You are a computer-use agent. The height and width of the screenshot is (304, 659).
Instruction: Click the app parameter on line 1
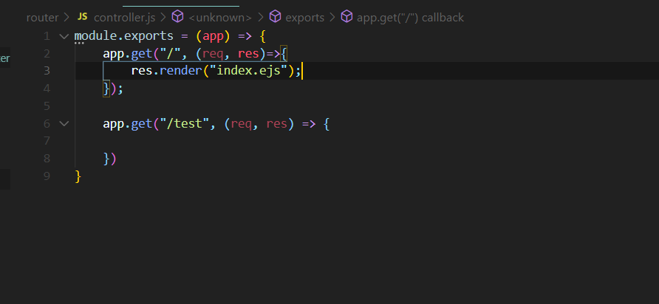coord(213,36)
